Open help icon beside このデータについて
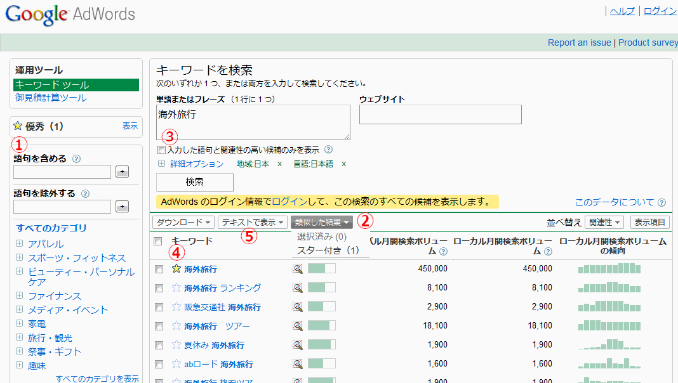Screen dimensions: 678x383 [662, 203]
